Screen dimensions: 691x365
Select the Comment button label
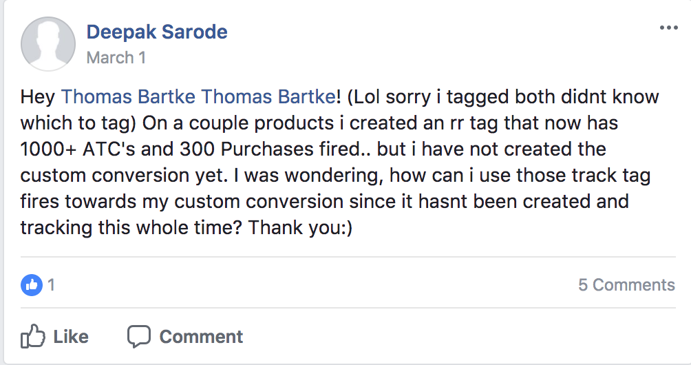[x=201, y=337]
